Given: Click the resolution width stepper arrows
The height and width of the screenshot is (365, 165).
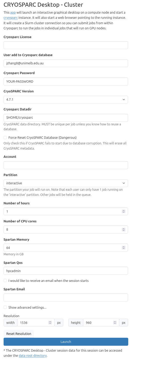Looking at the screenshot, I should coord(50,323).
